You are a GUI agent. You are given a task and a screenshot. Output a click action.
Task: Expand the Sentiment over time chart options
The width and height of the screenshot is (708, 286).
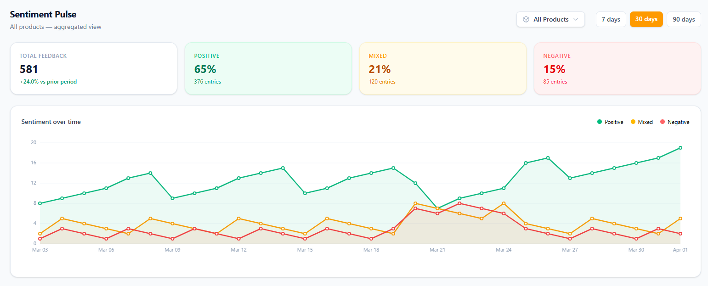[51, 122]
